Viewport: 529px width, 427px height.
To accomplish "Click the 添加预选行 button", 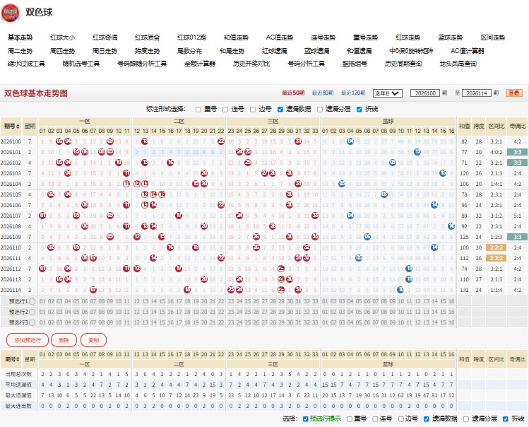I will point(28,340).
